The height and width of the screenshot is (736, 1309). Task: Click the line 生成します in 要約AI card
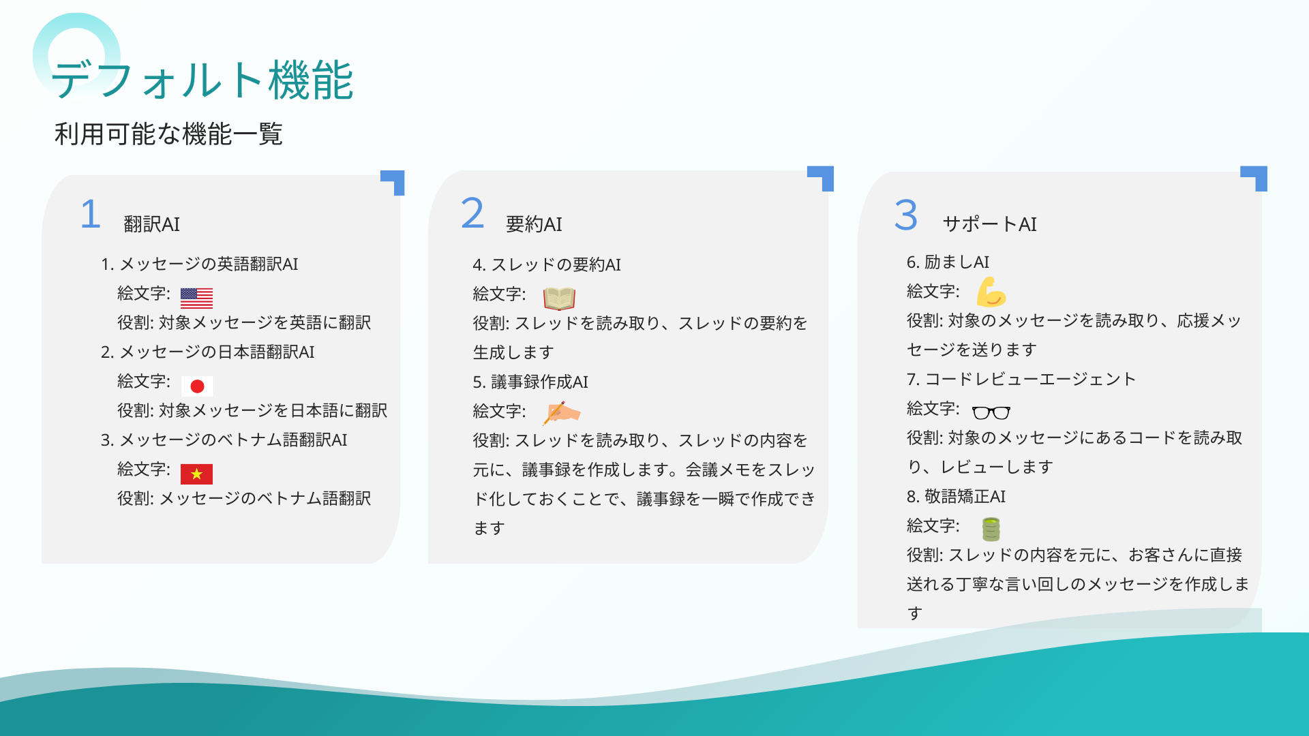click(513, 352)
